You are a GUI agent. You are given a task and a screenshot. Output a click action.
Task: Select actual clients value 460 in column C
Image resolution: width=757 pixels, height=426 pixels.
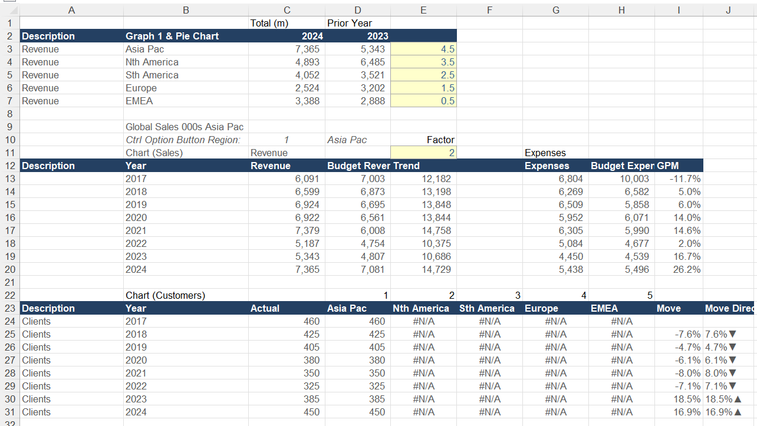[287, 321]
